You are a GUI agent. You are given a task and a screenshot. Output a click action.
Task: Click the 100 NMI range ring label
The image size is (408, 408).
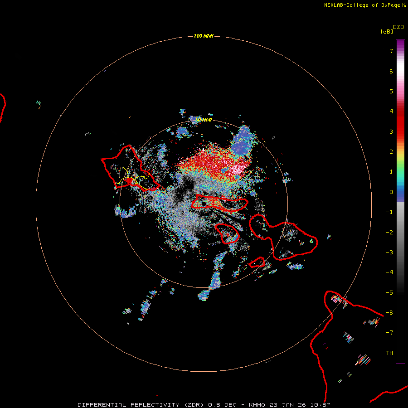[204, 36]
